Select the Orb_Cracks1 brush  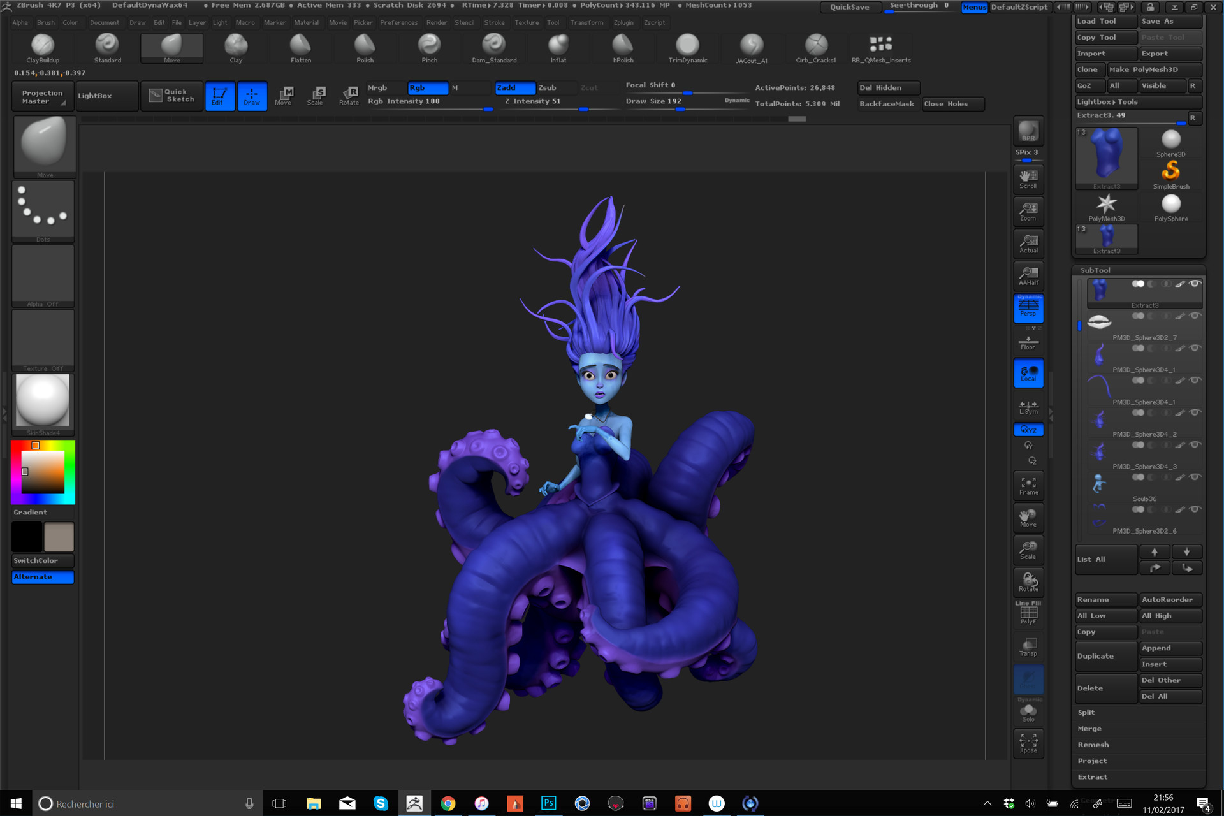pyautogui.click(x=816, y=48)
